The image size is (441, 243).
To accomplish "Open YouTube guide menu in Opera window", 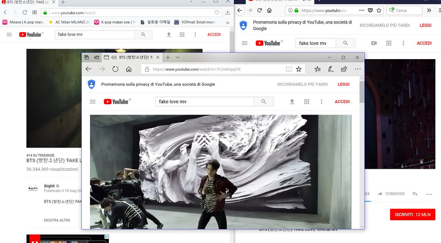I will pyautogui.click(x=9, y=35).
